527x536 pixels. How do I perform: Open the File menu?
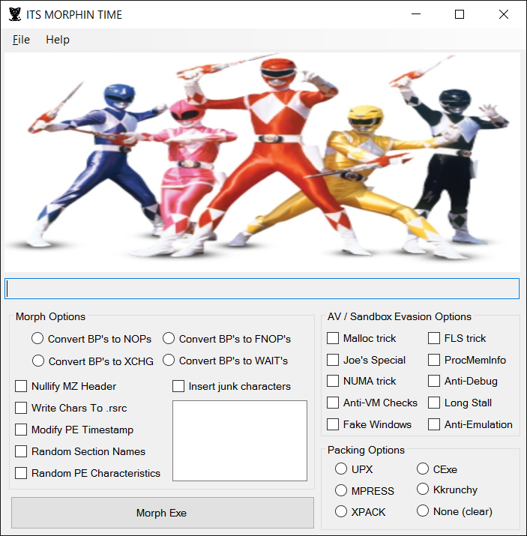pos(21,40)
